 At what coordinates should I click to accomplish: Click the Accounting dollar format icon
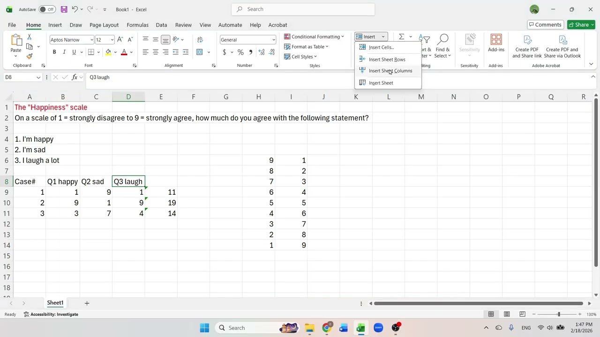pyautogui.click(x=225, y=52)
